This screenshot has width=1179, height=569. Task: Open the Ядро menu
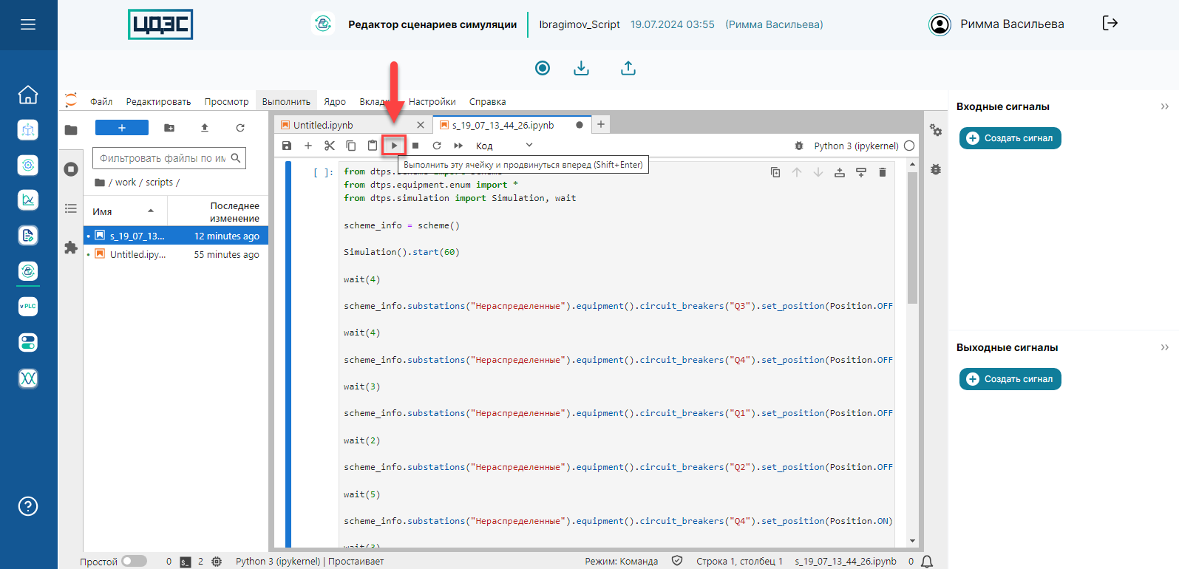(334, 102)
